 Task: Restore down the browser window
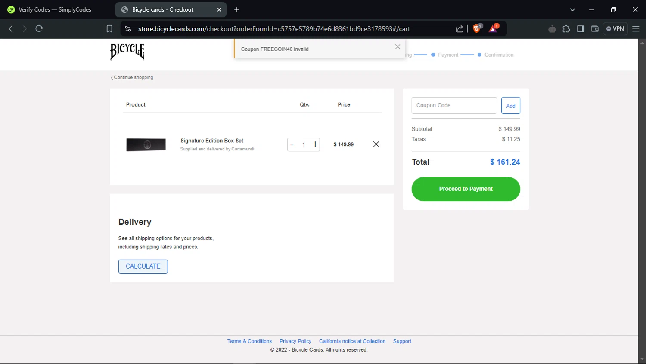(613, 9)
